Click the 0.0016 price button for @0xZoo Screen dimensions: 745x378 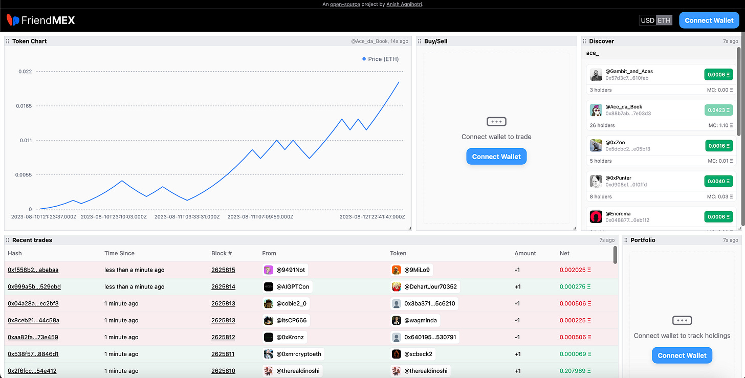(x=718, y=146)
